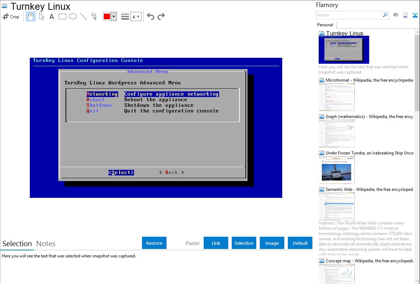The width and height of the screenshot is (420, 284).
Task: Click the Turnkey Linux snapshot icon beside title
Action: click(x=321, y=34)
